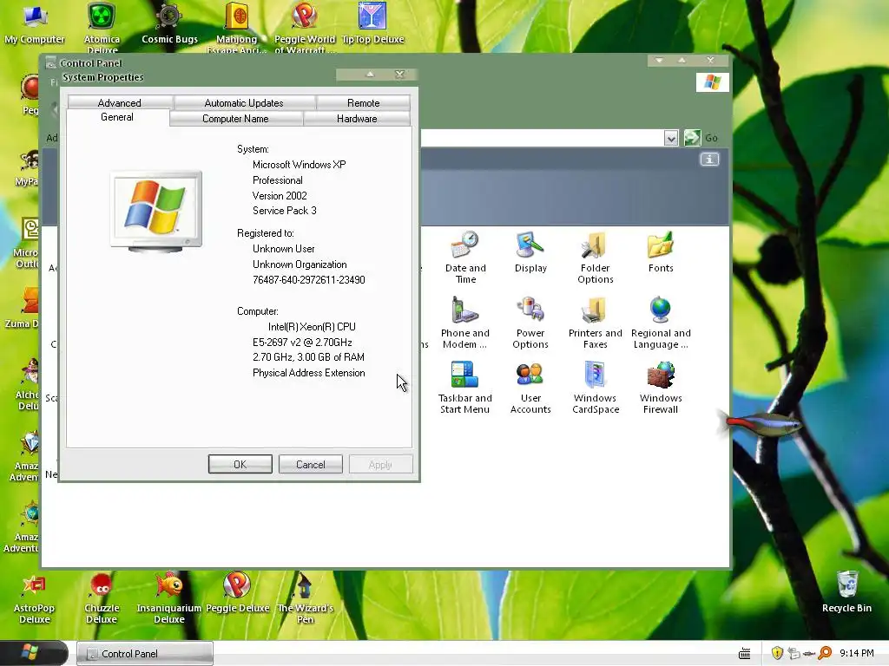Open the Date and Time applet
This screenshot has height=666, width=889.
point(465,257)
